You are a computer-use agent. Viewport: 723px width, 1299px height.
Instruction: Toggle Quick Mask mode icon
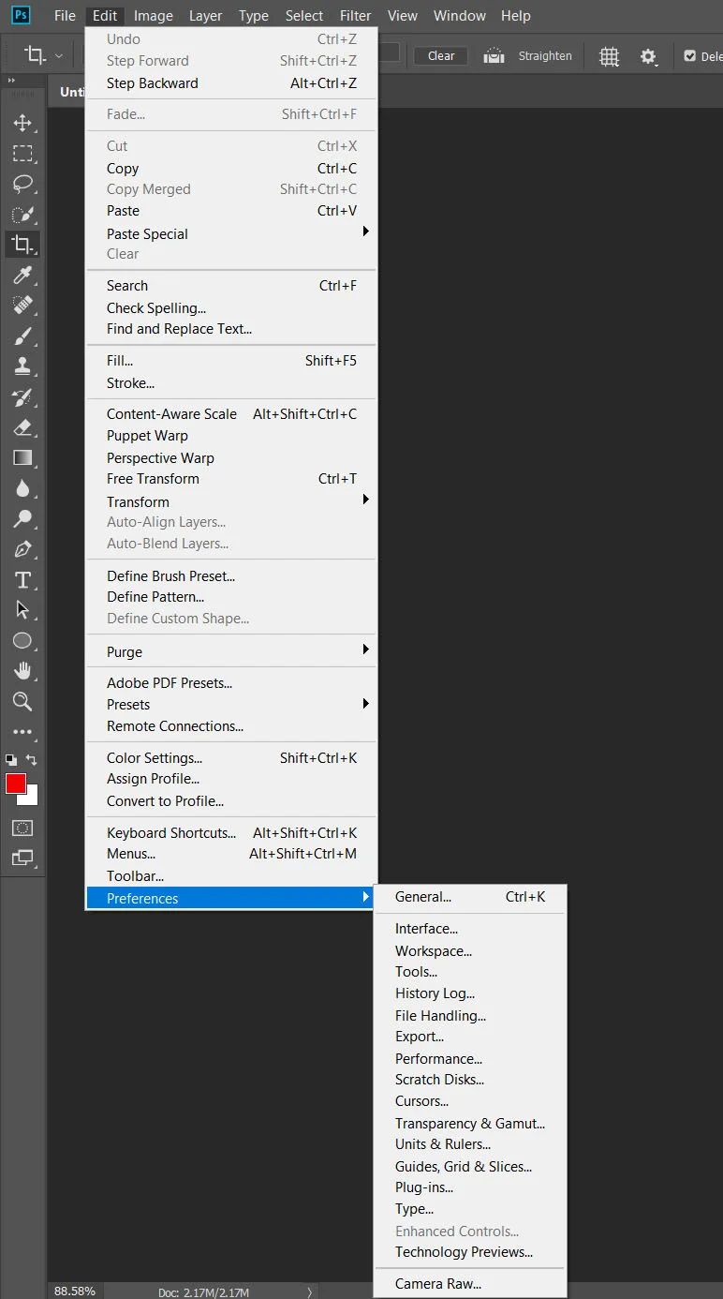(x=22, y=829)
